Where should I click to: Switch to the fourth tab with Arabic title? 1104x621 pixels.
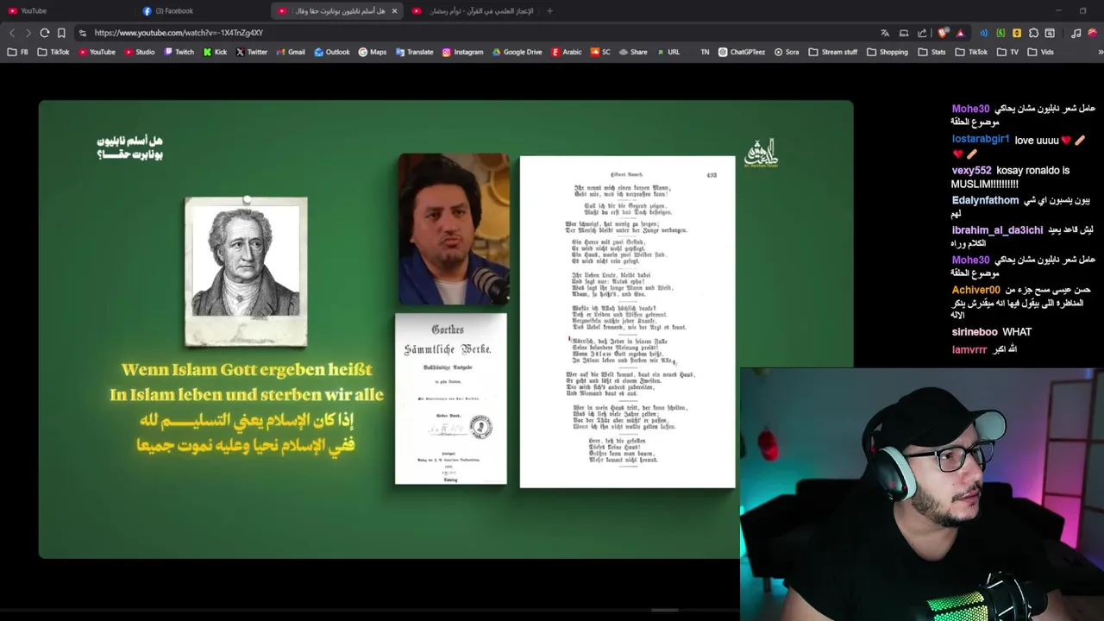(x=473, y=11)
